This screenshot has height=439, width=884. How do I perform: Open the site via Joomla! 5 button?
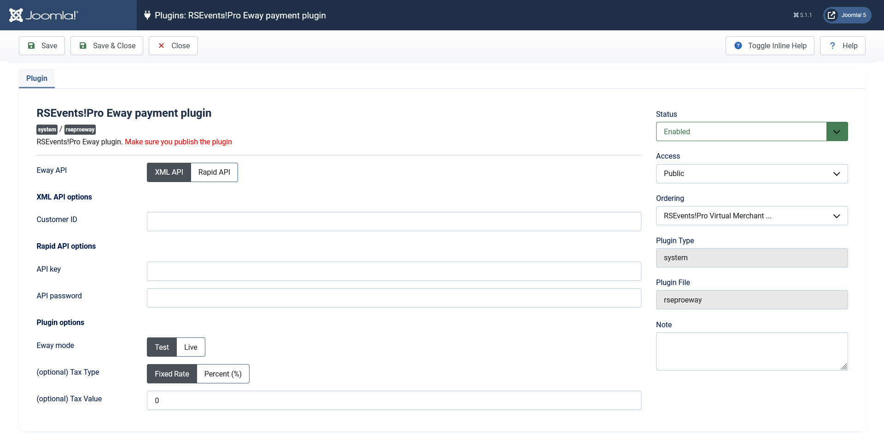click(847, 15)
